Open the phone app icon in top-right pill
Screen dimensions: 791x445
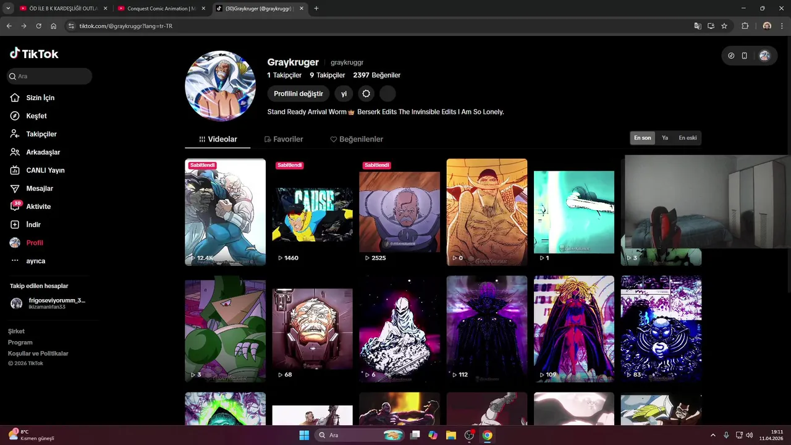[745, 56]
